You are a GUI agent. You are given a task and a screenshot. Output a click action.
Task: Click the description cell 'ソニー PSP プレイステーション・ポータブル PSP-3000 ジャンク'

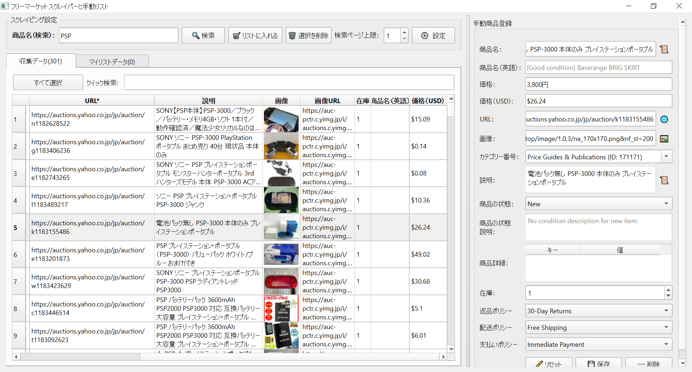(208, 200)
